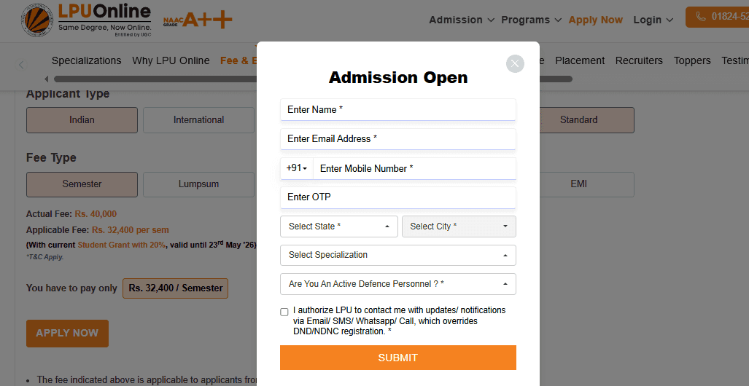This screenshot has height=386, width=749.
Task: Open the Select State dropdown
Action: point(338,227)
